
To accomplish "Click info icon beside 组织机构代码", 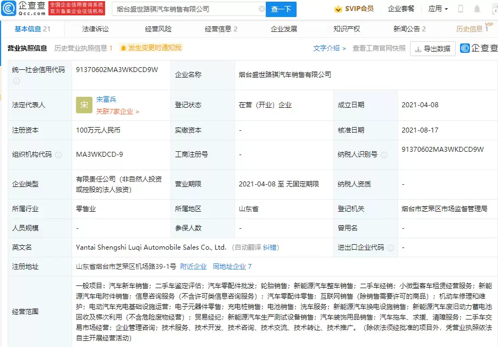I will coord(58,155).
